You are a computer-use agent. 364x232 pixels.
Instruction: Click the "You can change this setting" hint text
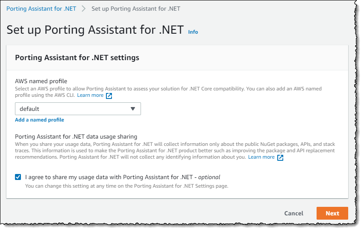pos(126,186)
